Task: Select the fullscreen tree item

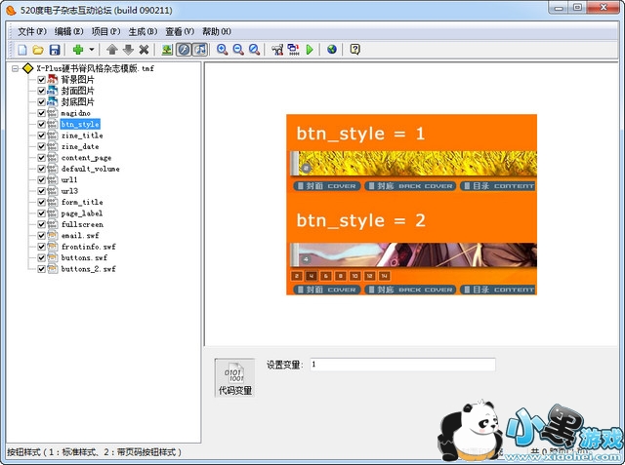Action: click(x=82, y=224)
